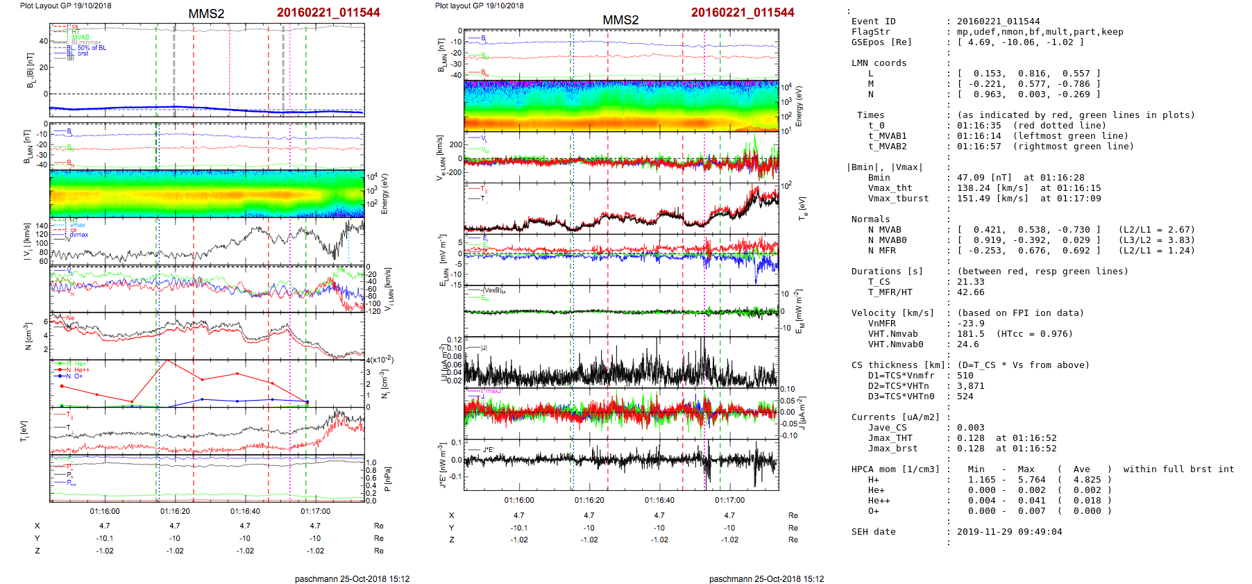Click the D2=TCS*VHTn thickness value 3,871
The image size is (1252, 584).
click(x=970, y=386)
